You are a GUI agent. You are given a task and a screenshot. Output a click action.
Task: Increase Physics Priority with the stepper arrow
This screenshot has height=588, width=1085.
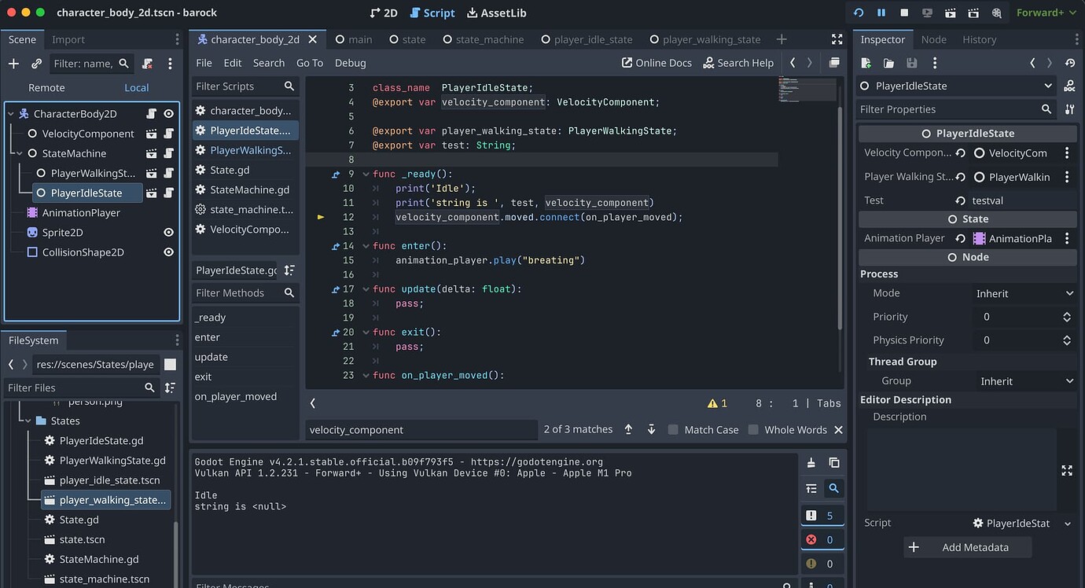tap(1067, 336)
